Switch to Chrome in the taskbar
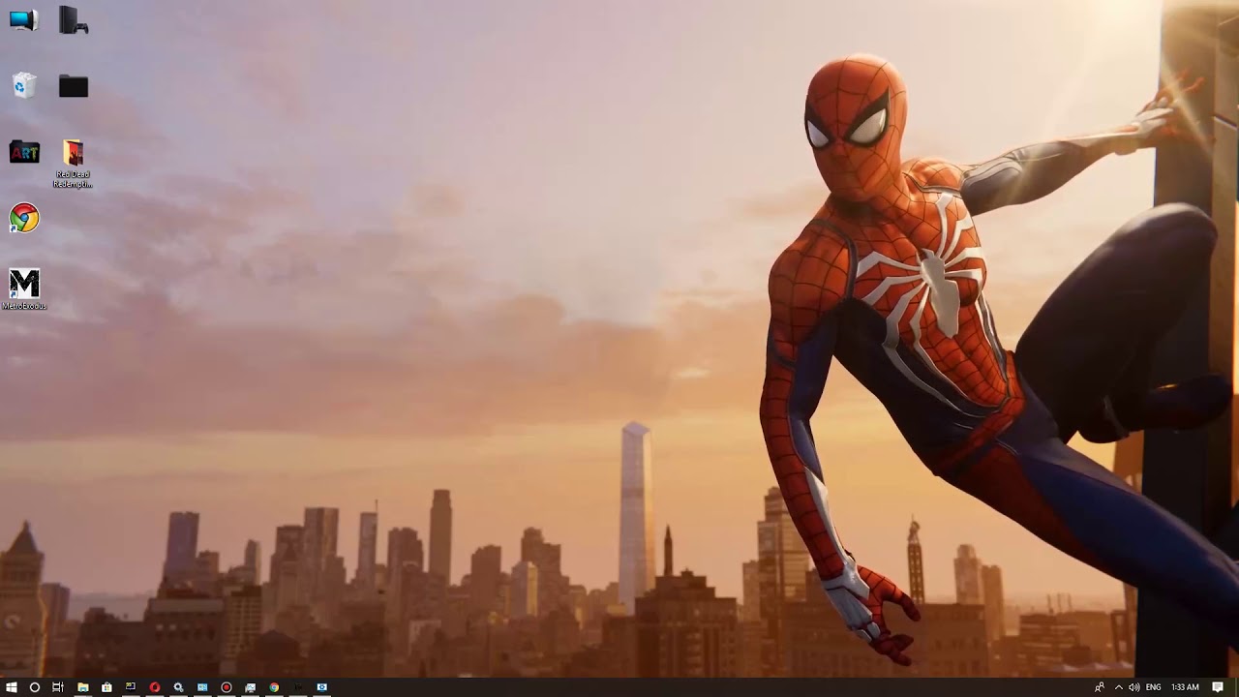The height and width of the screenshot is (697, 1239). pos(274,687)
